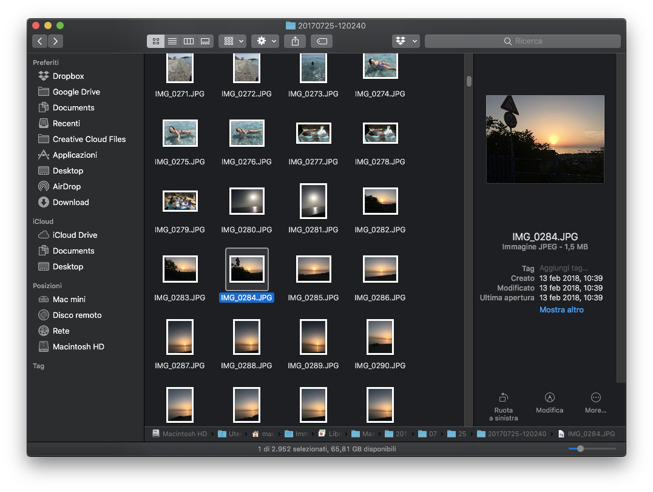Switch to column view mode
Screen dimensions: 653x492
[189, 41]
